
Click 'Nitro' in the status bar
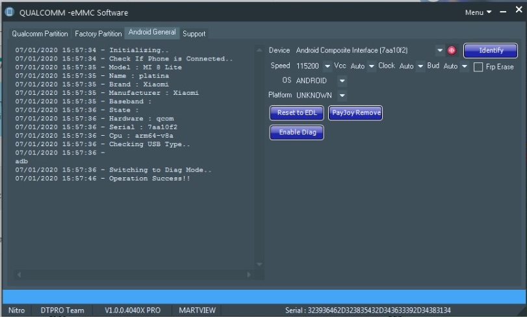(x=16, y=311)
